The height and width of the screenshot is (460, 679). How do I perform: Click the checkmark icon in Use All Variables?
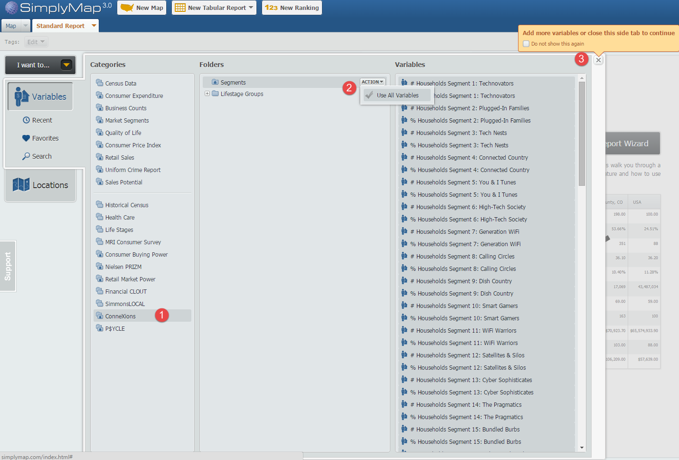[x=369, y=95]
